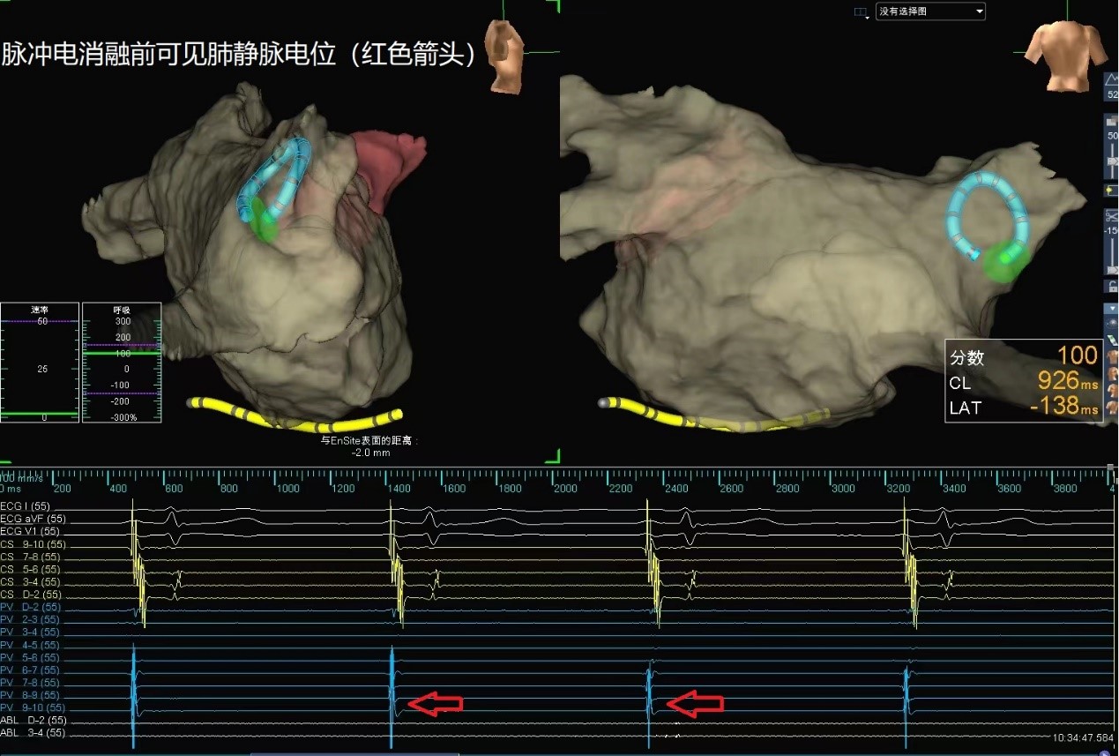Select the CS 9-10 (55) channel label
Image resolution: width=1119 pixels, height=756 pixels.
click(x=33, y=544)
